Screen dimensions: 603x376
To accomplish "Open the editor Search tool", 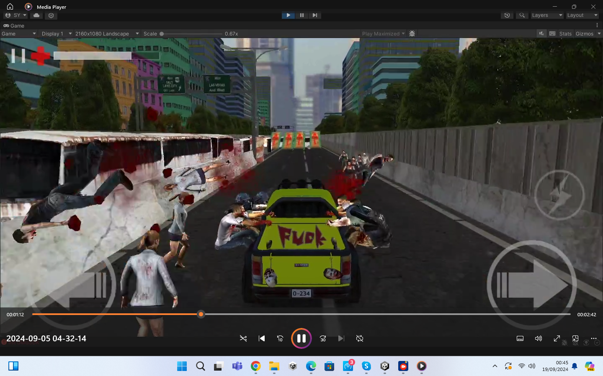I will (x=522, y=15).
